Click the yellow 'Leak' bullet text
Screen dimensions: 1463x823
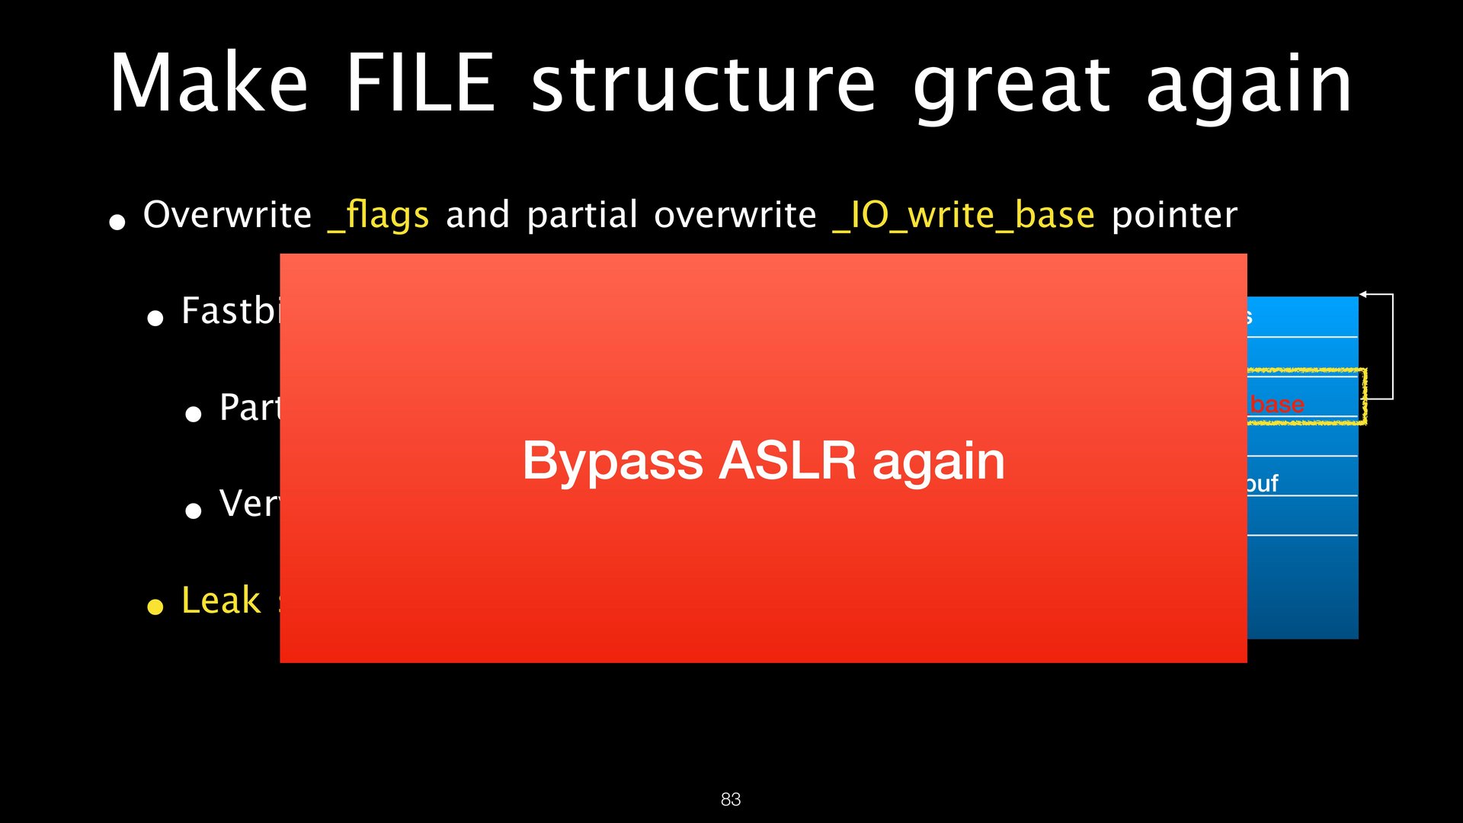point(221,600)
